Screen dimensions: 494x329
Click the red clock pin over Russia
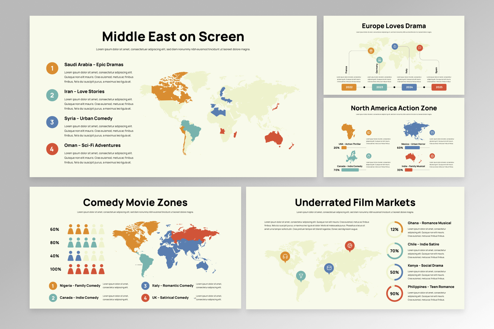(350, 245)
